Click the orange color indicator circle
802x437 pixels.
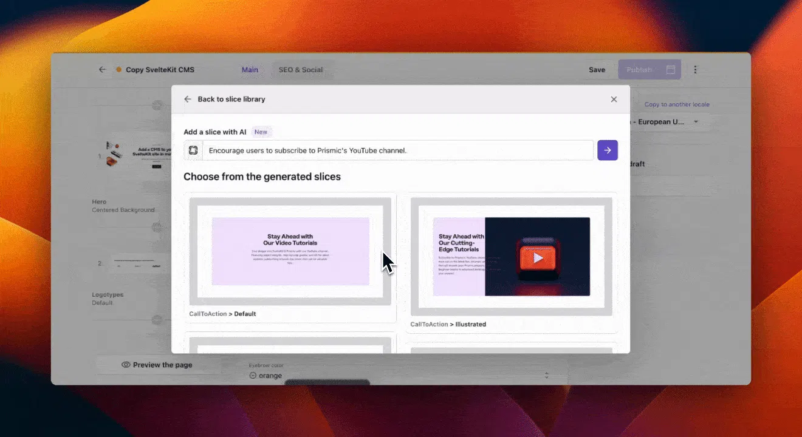pos(253,375)
